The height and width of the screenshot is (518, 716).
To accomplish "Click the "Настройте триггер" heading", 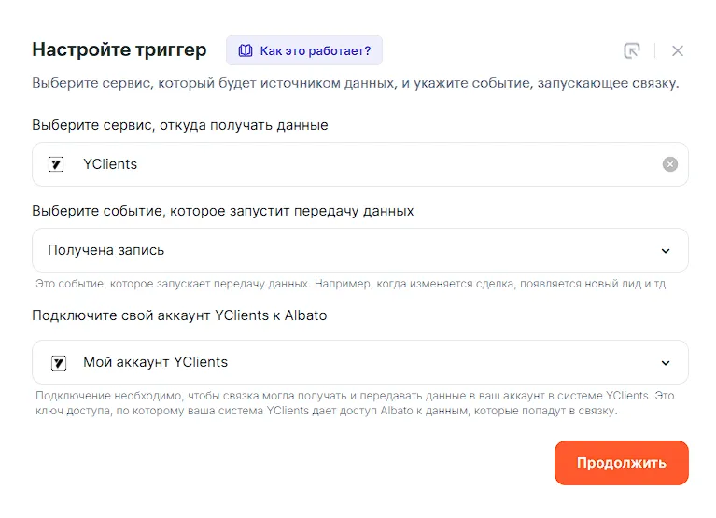I will pyautogui.click(x=119, y=49).
